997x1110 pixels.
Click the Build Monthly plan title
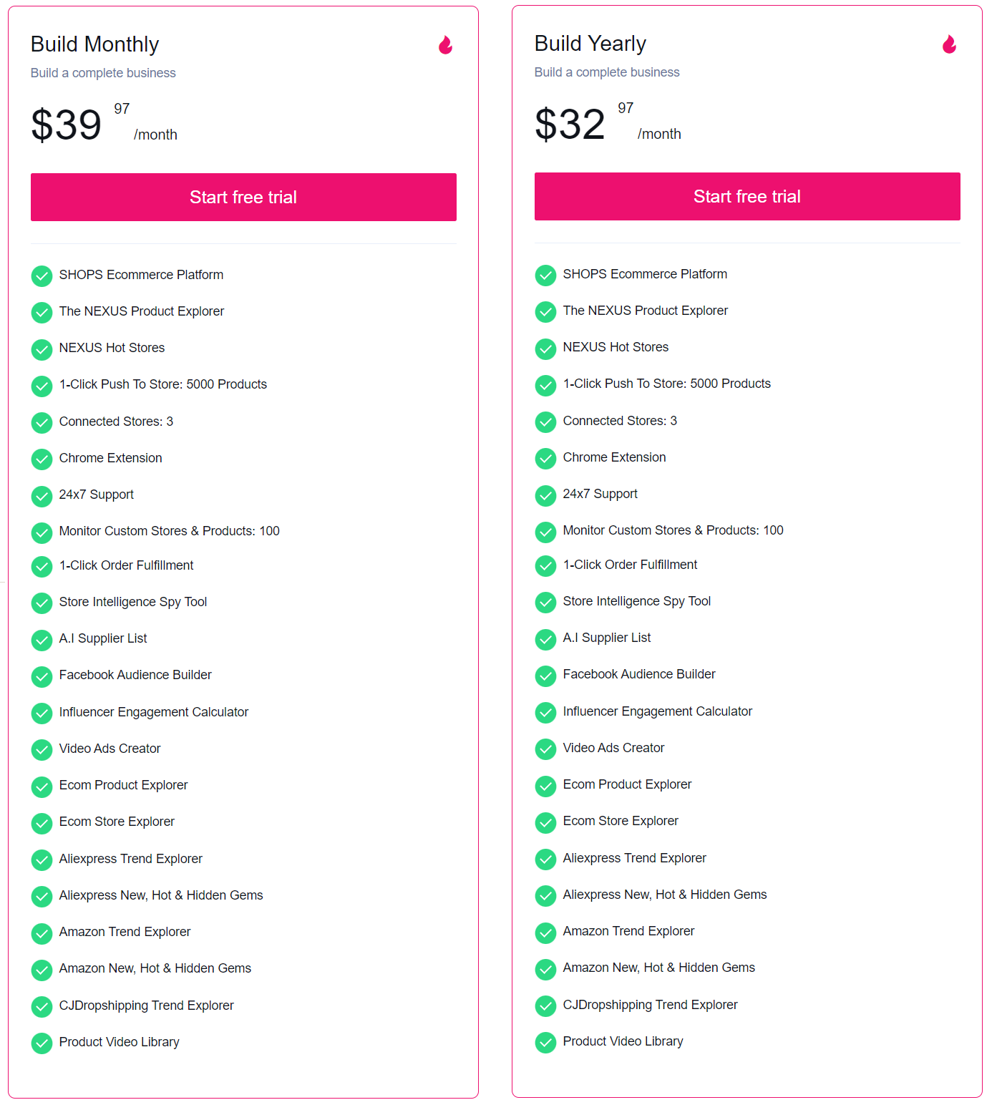pyautogui.click(x=94, y=44)
